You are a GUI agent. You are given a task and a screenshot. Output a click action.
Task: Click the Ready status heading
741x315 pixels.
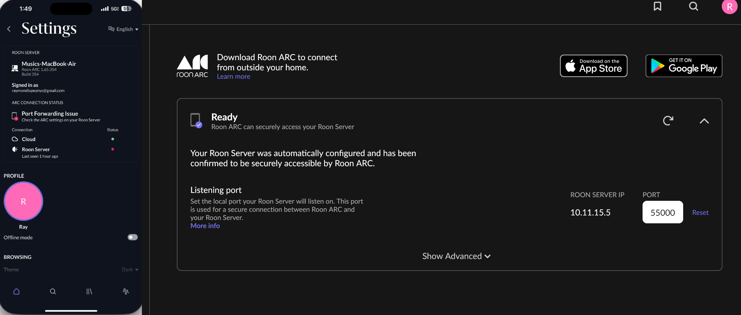click(x=224, y=117)
